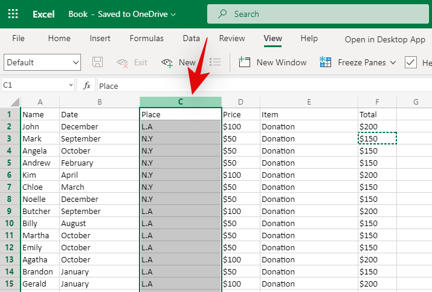
Task: Click the New sheet view eye icon
Action: point(167,62)
